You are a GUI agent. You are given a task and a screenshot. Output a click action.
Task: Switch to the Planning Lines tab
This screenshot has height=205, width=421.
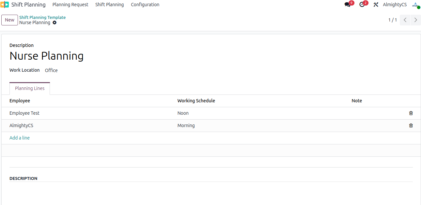30,88
